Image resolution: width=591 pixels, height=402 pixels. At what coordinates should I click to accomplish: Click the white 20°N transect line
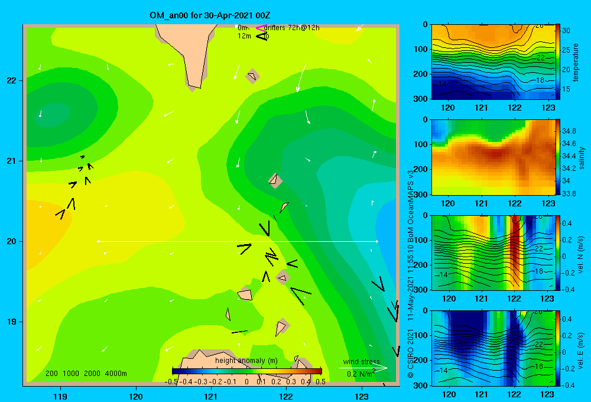238,241
